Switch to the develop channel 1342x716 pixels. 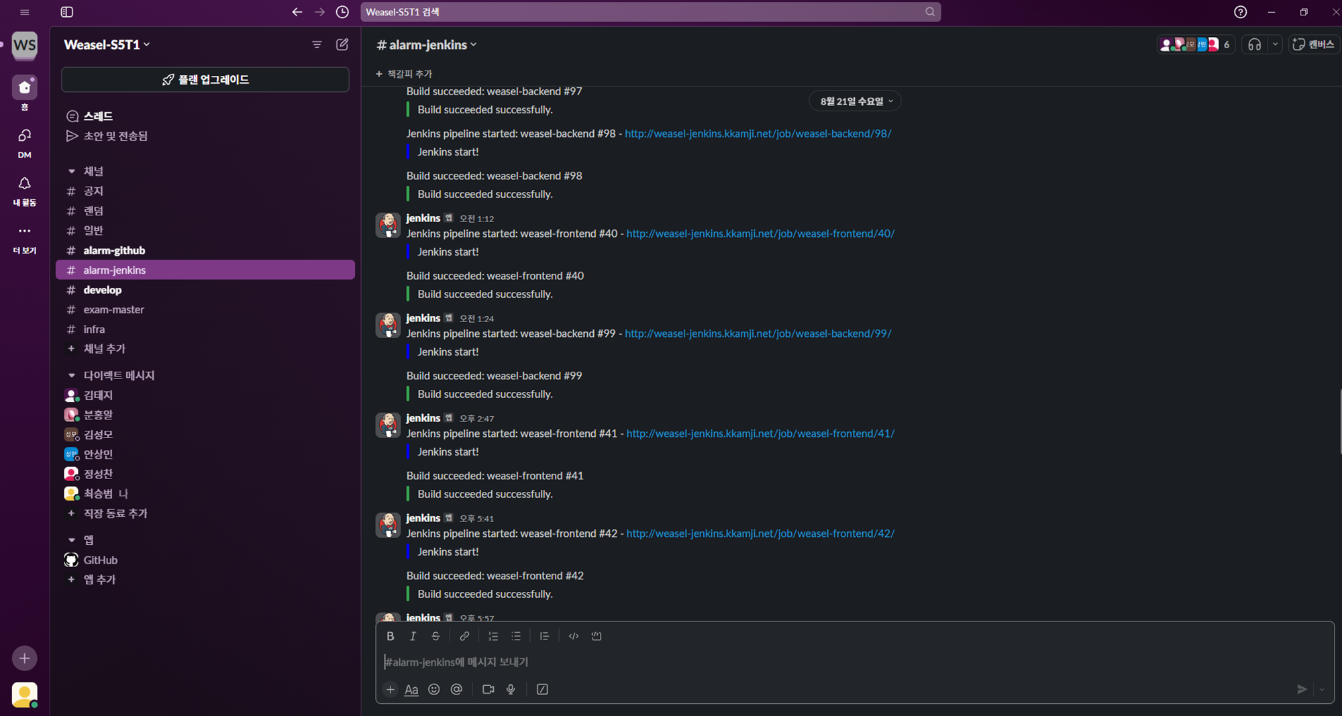pos(103,289)
